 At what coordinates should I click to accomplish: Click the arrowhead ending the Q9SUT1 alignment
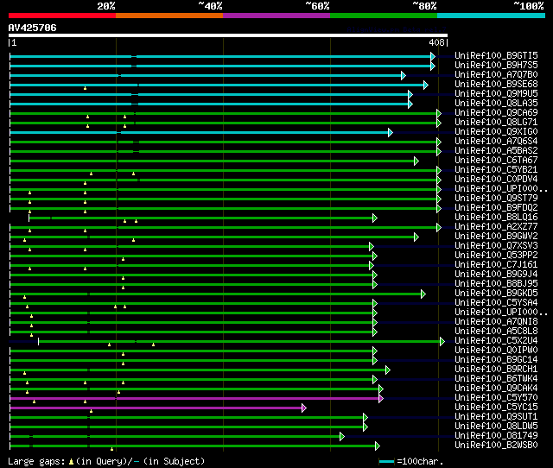(x=365, y=418)
